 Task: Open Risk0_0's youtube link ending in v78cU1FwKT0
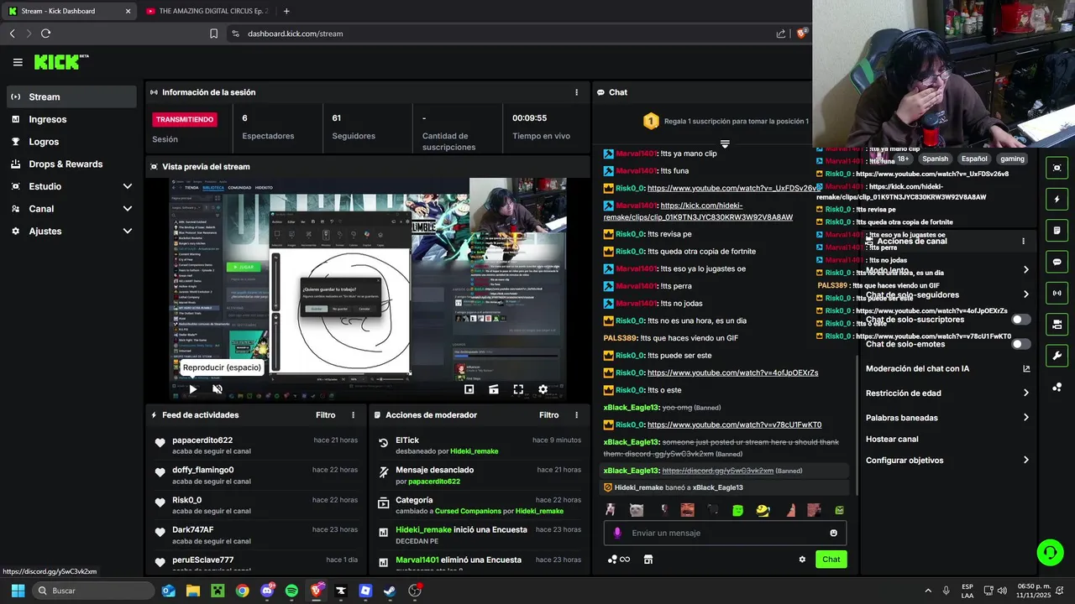click(x=735, y=424)
